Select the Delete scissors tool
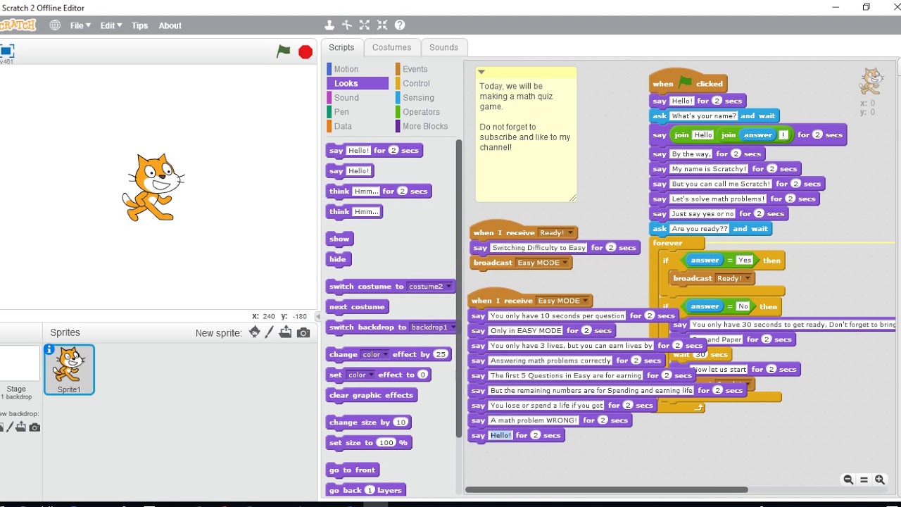The image size is (901, 507). coord(347,25)
